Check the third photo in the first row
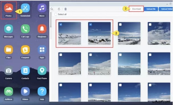173x105 pixels. coord(120,25)
